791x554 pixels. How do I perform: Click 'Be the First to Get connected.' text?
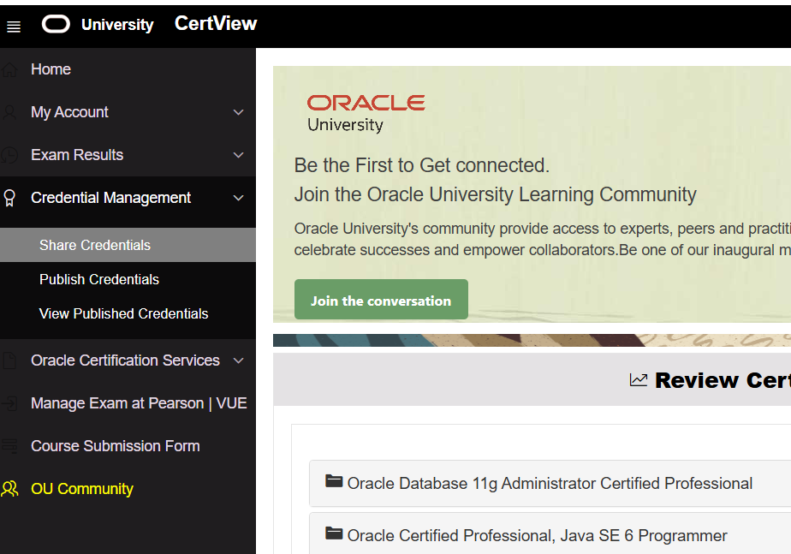point(422,165)
